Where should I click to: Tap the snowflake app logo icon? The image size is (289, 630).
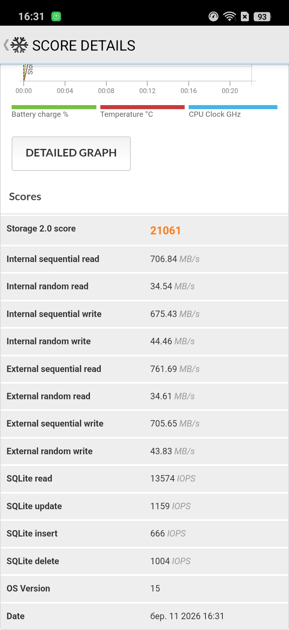point(19,45)
